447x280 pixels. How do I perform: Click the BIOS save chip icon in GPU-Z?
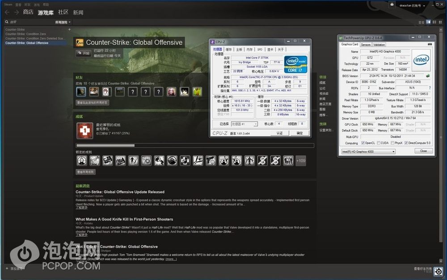click(x=428, y=76)
